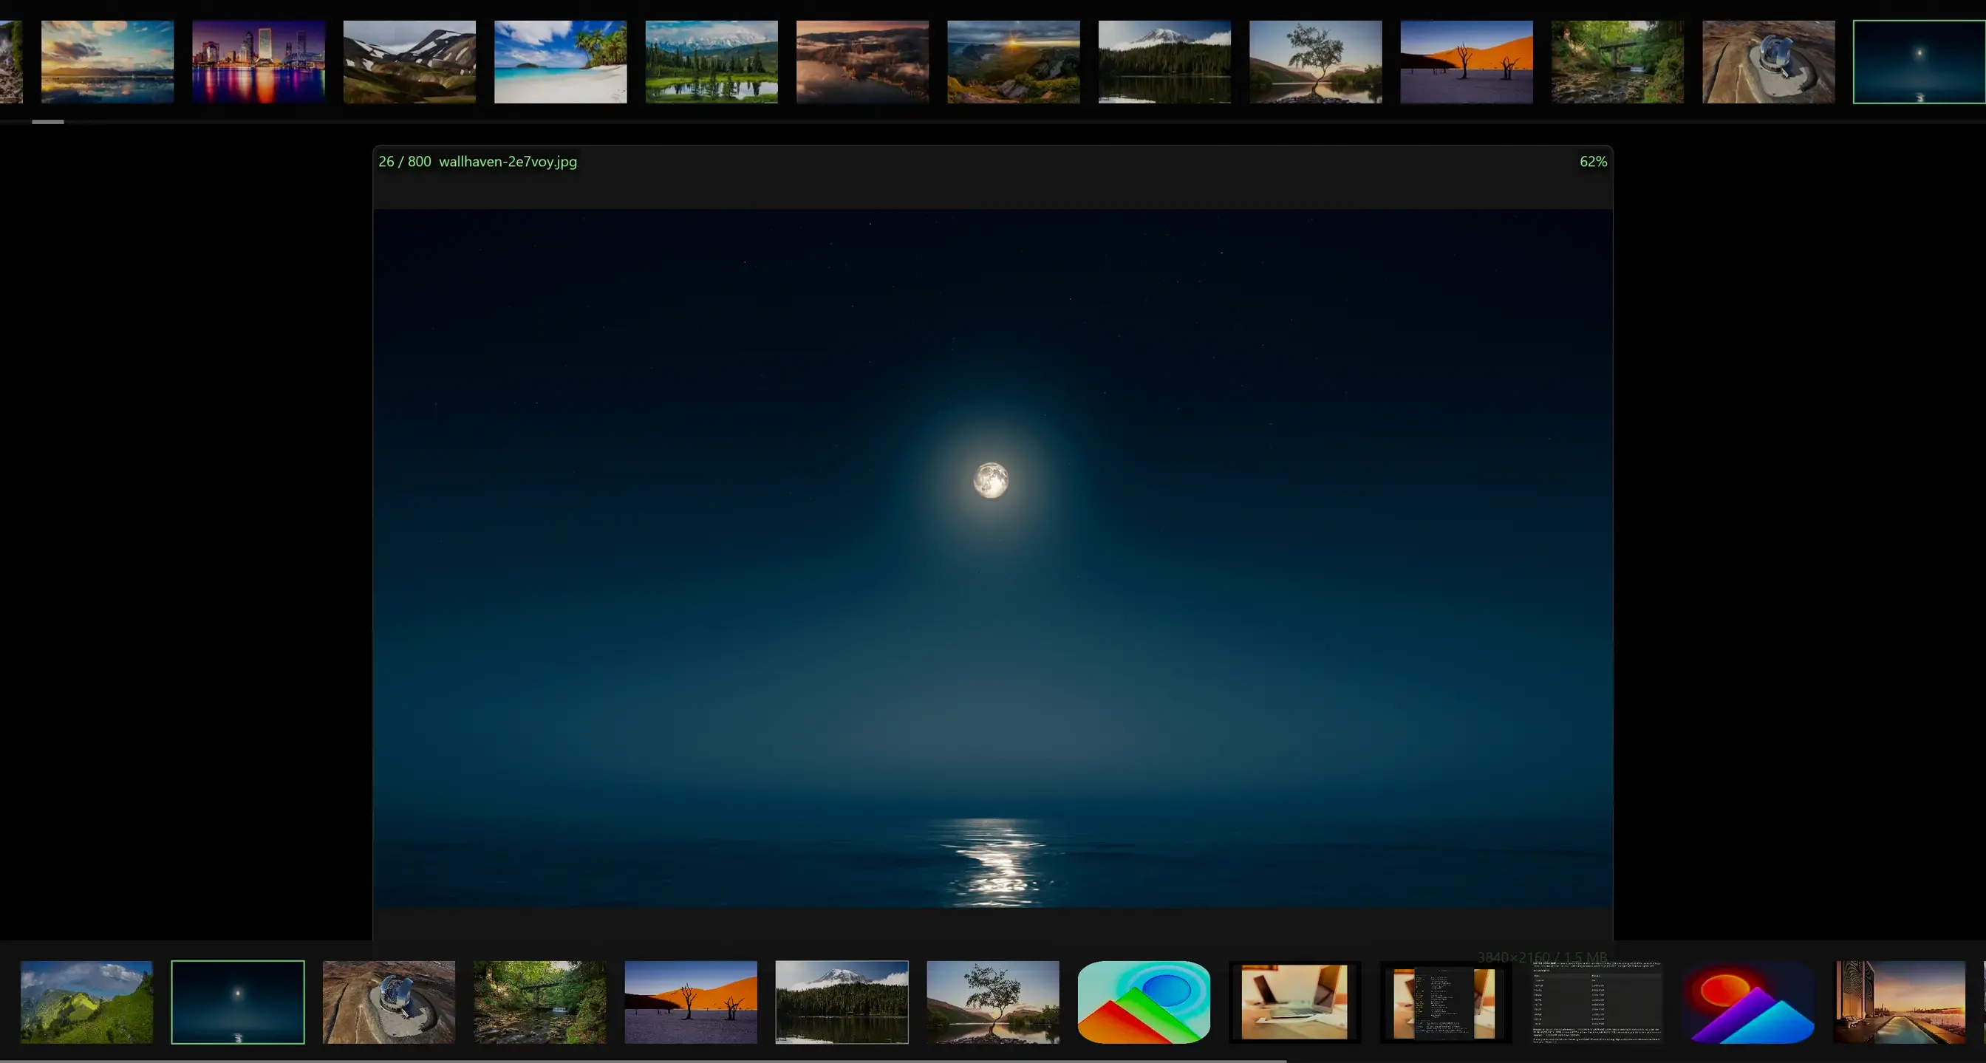
Task: Open observatory dome thumbnail in top strip
Action: click(1770, 61)
